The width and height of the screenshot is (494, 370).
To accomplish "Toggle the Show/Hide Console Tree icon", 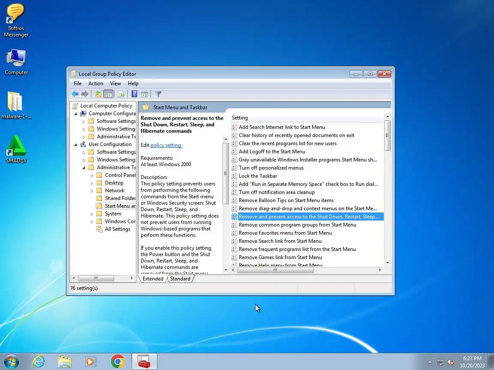I will point(108,94).
